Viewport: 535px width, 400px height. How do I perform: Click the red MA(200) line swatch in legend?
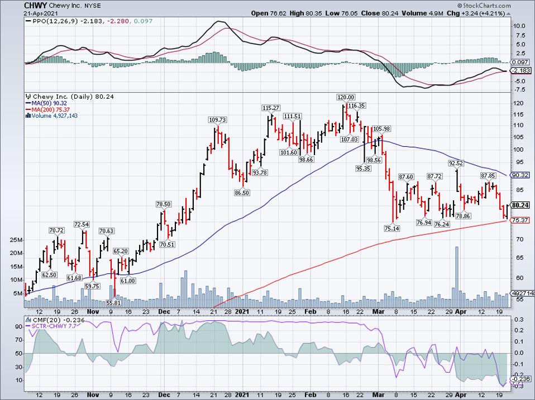28,109
